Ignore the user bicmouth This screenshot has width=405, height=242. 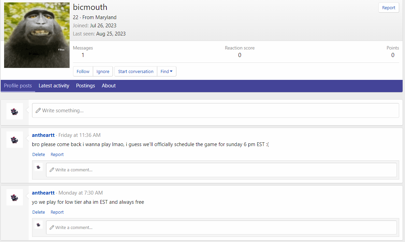[x=103, y=71]
